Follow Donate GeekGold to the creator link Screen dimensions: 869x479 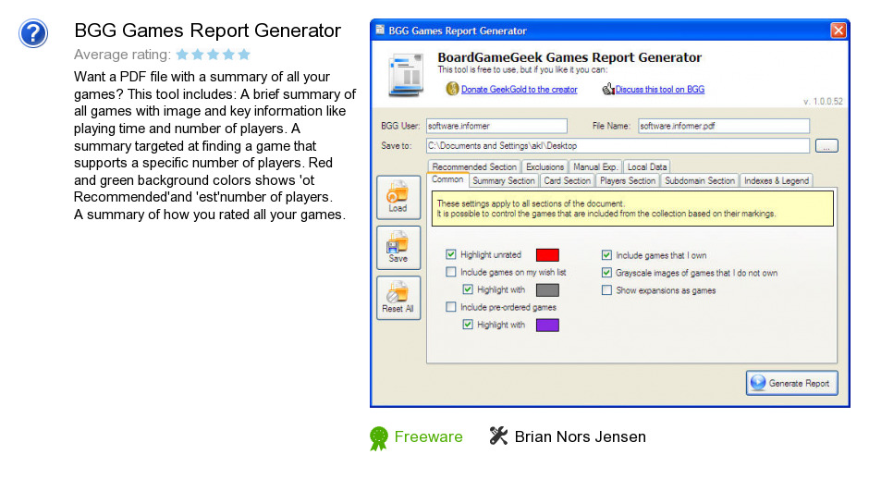[520, 90]
